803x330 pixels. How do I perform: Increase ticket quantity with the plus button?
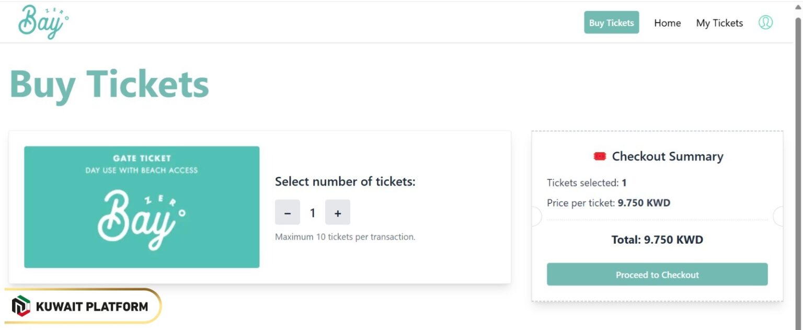pos(338,212)
